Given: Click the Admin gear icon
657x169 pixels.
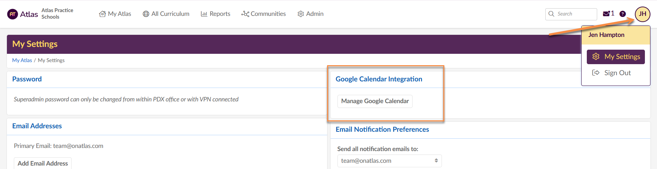Looking at the screenshot, I should pos(301,14).
